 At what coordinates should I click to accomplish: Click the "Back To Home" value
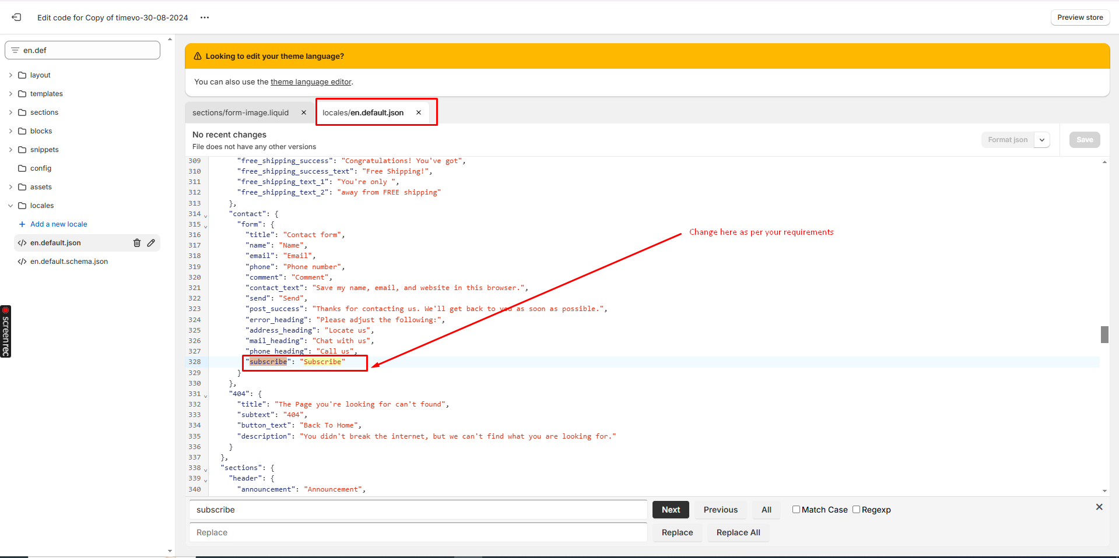click(x=328, y=425)
